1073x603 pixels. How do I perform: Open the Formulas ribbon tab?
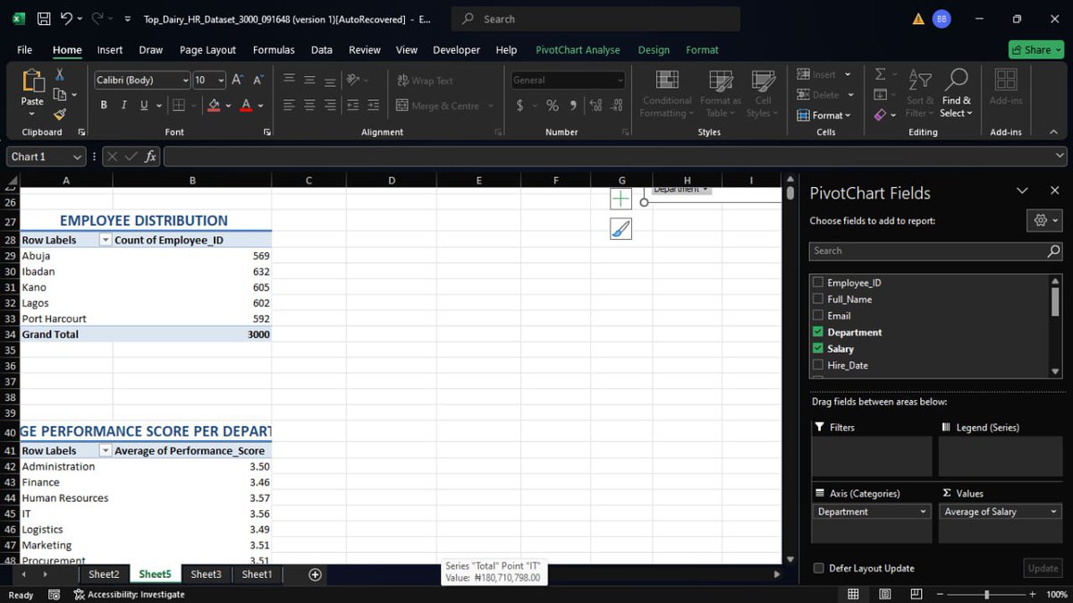tap(274, 50)
